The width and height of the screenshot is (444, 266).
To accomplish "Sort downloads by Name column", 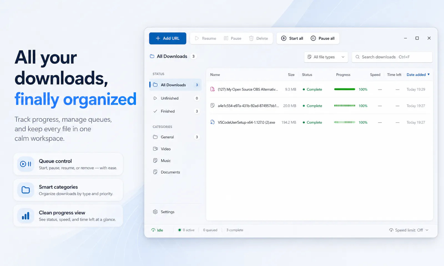I will 215,75.
